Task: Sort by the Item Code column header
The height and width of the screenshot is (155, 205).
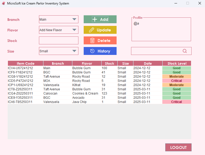Action: tap(26, 63)
